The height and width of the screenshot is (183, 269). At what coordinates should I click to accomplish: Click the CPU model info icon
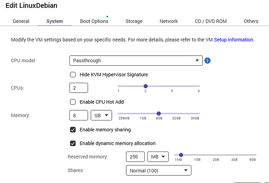click(207, 61)
